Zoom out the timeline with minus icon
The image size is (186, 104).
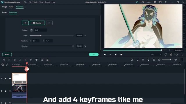(x=159, y=60)
